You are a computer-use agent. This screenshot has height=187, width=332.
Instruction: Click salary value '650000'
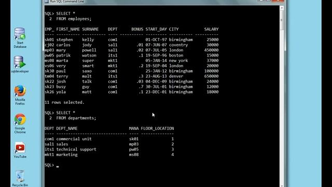click(211, 76)
